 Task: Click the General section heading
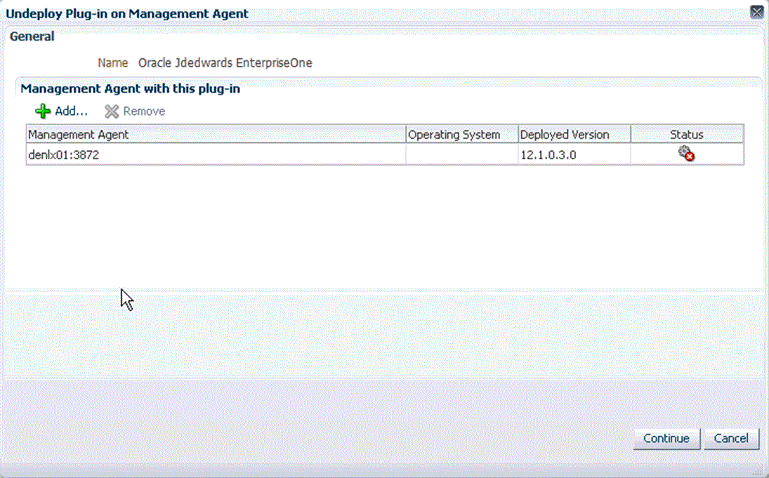pos(32,36)
